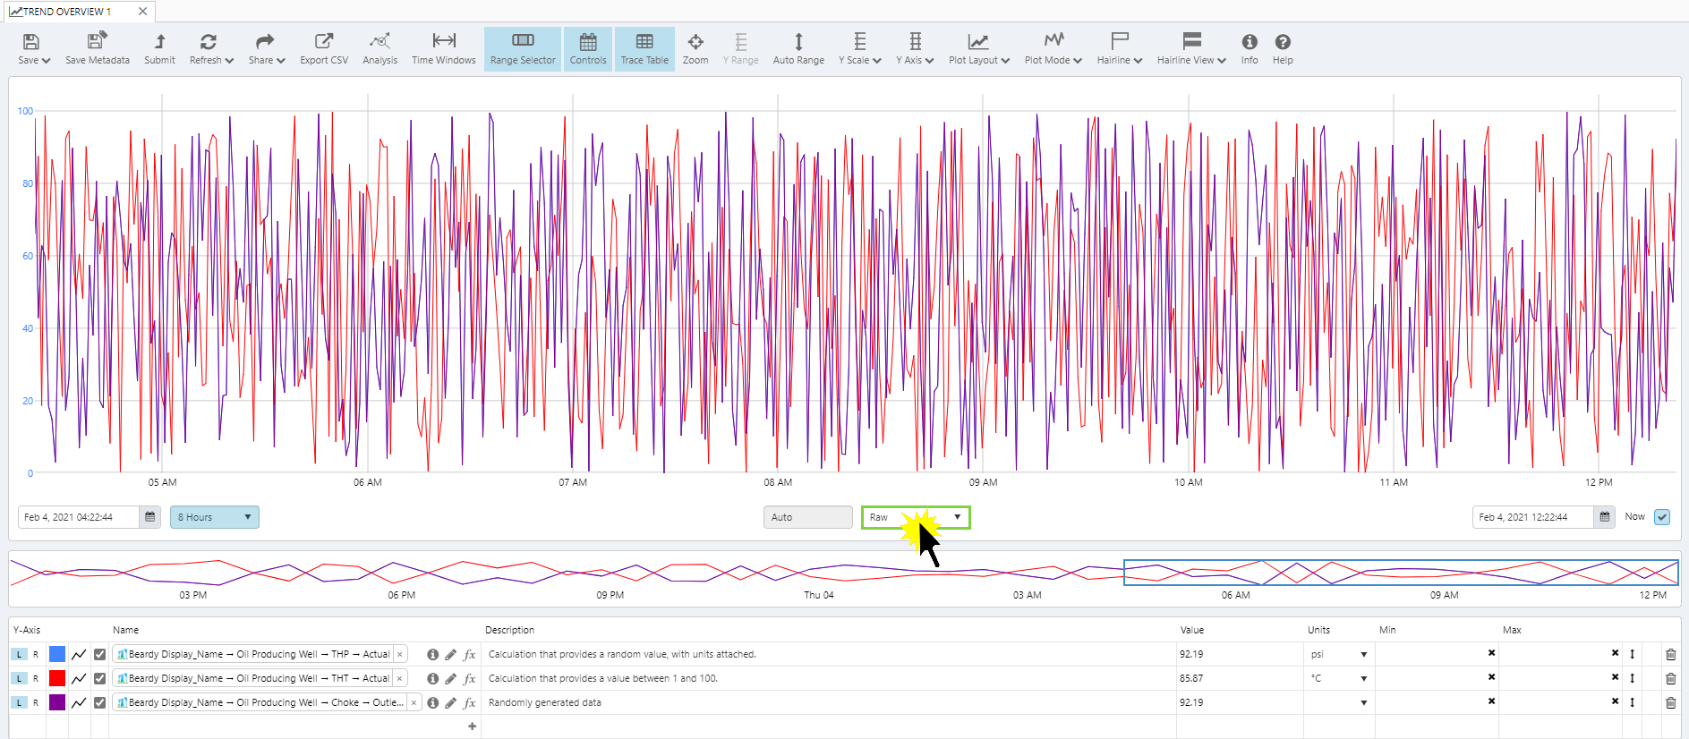Toggle the Now checkbox
Viewport: 1689px width, 739px height.
pyautogui.click(x=1661, y=517)
